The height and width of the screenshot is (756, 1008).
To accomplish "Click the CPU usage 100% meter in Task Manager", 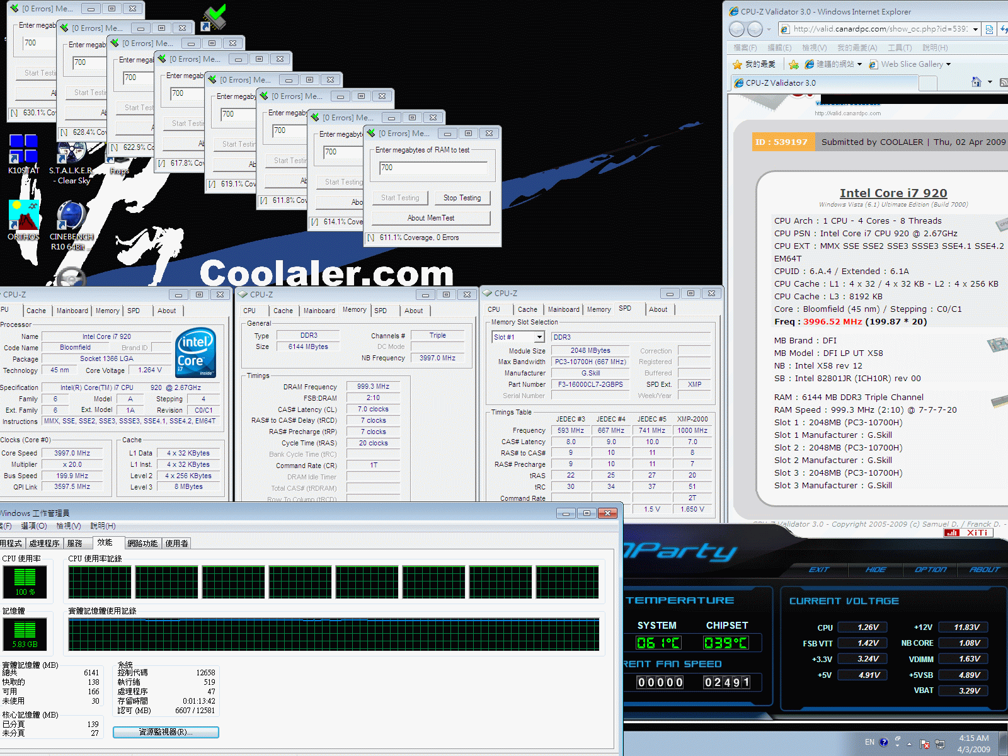I will [25, 581].
